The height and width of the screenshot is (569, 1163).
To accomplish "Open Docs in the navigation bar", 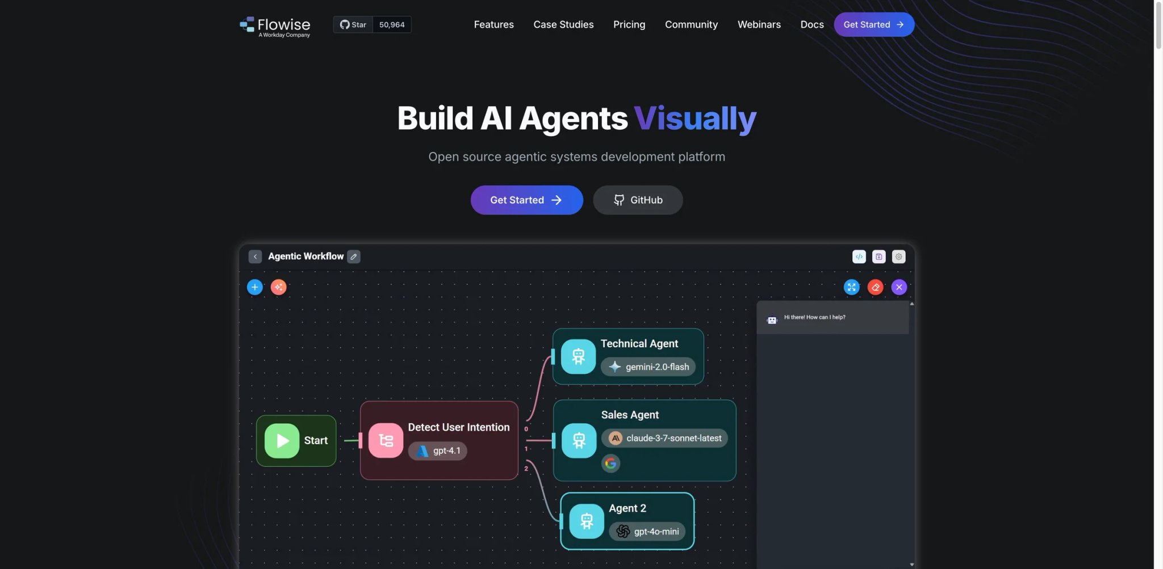I will 811,24.
